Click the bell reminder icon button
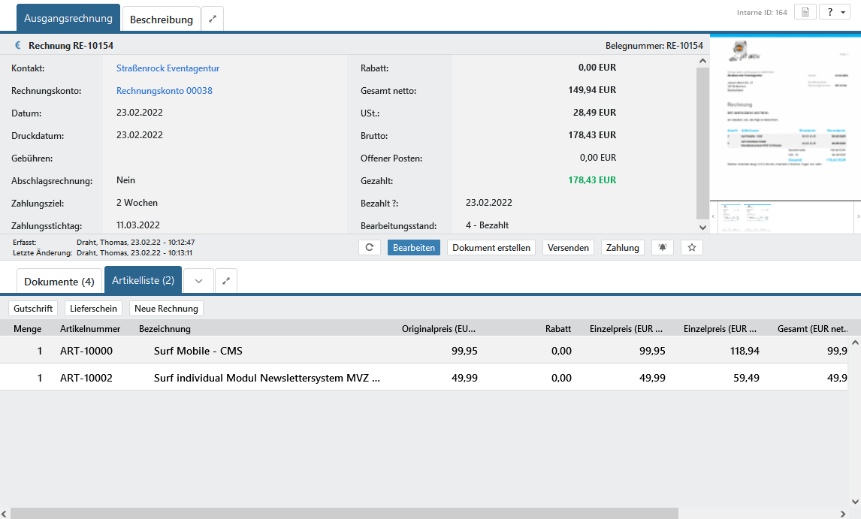The image size is (861, 519). point(663,248)
